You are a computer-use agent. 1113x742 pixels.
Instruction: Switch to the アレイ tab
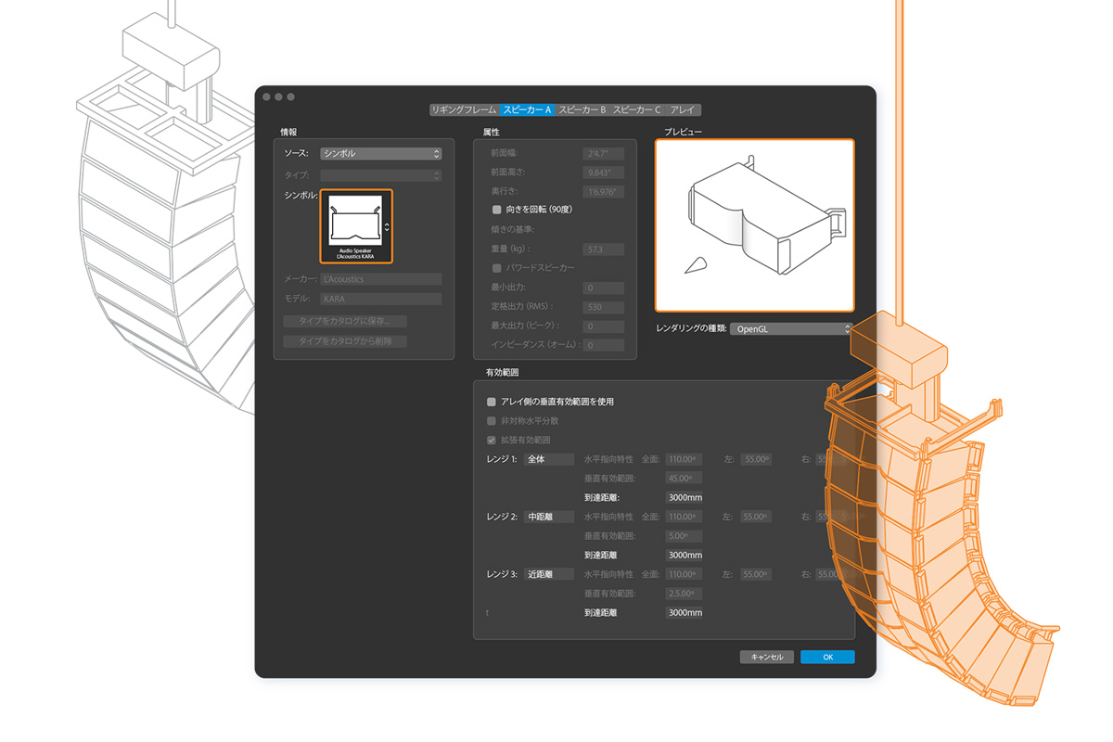pyautogui.click(x=683, y=109)
